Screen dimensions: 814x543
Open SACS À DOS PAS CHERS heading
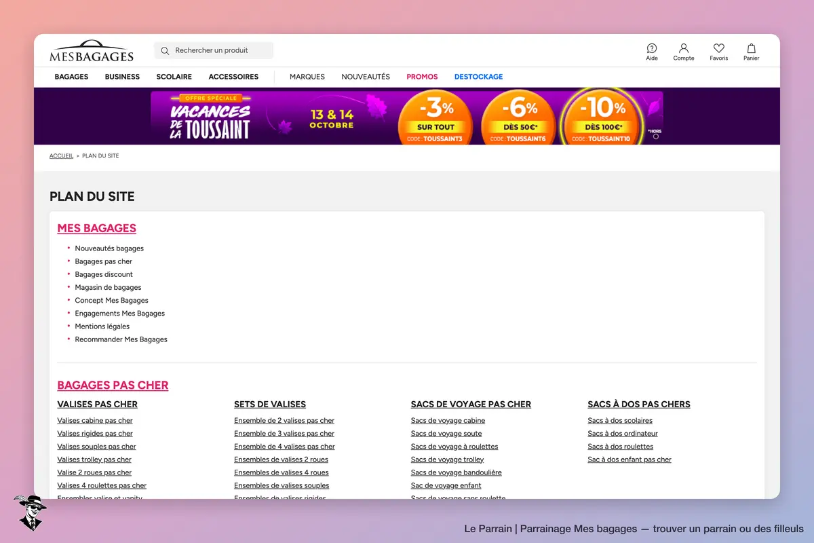pos(639,404)
